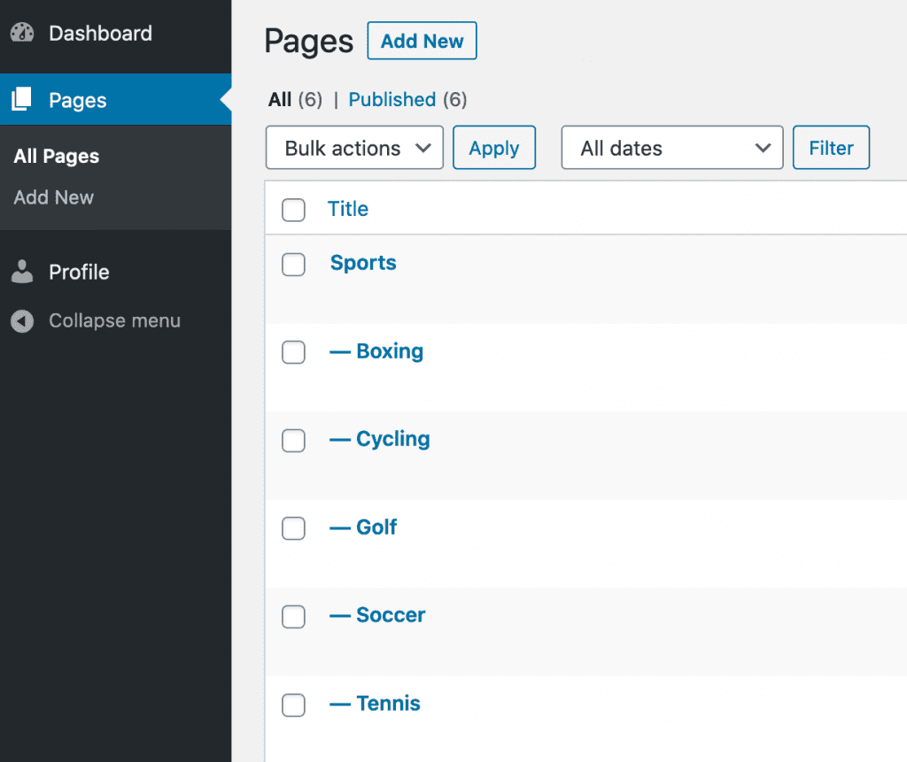Collapse the admin menu with the arrow icon
Viewport: 907px width, 762px height.
tap(21, 320)
